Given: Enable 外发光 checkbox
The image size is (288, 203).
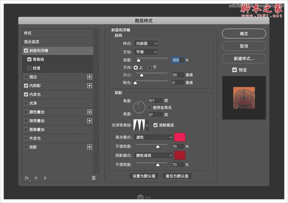Looking at the screenshot, I should pos(26,138).
